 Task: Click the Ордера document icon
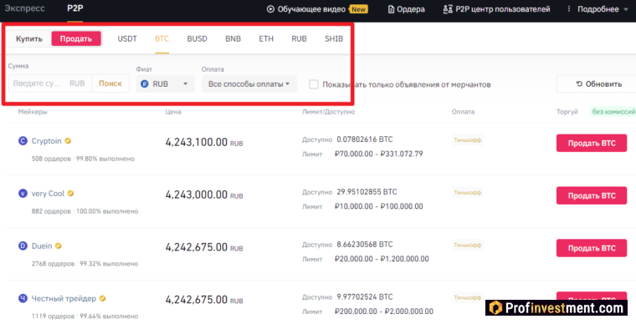[391, 9]
